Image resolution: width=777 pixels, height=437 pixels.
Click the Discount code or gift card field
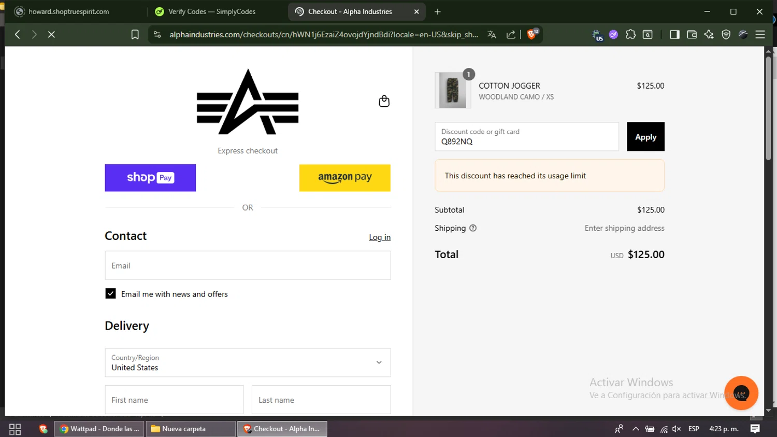pos(527,137)
